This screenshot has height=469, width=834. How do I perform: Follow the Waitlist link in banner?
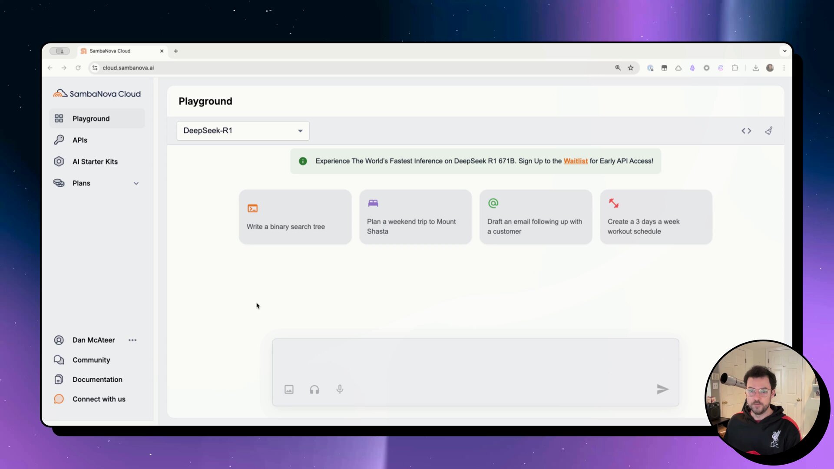(x=576, y=161)
